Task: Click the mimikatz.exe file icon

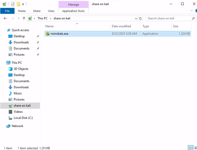Action: tap(47, 34)
